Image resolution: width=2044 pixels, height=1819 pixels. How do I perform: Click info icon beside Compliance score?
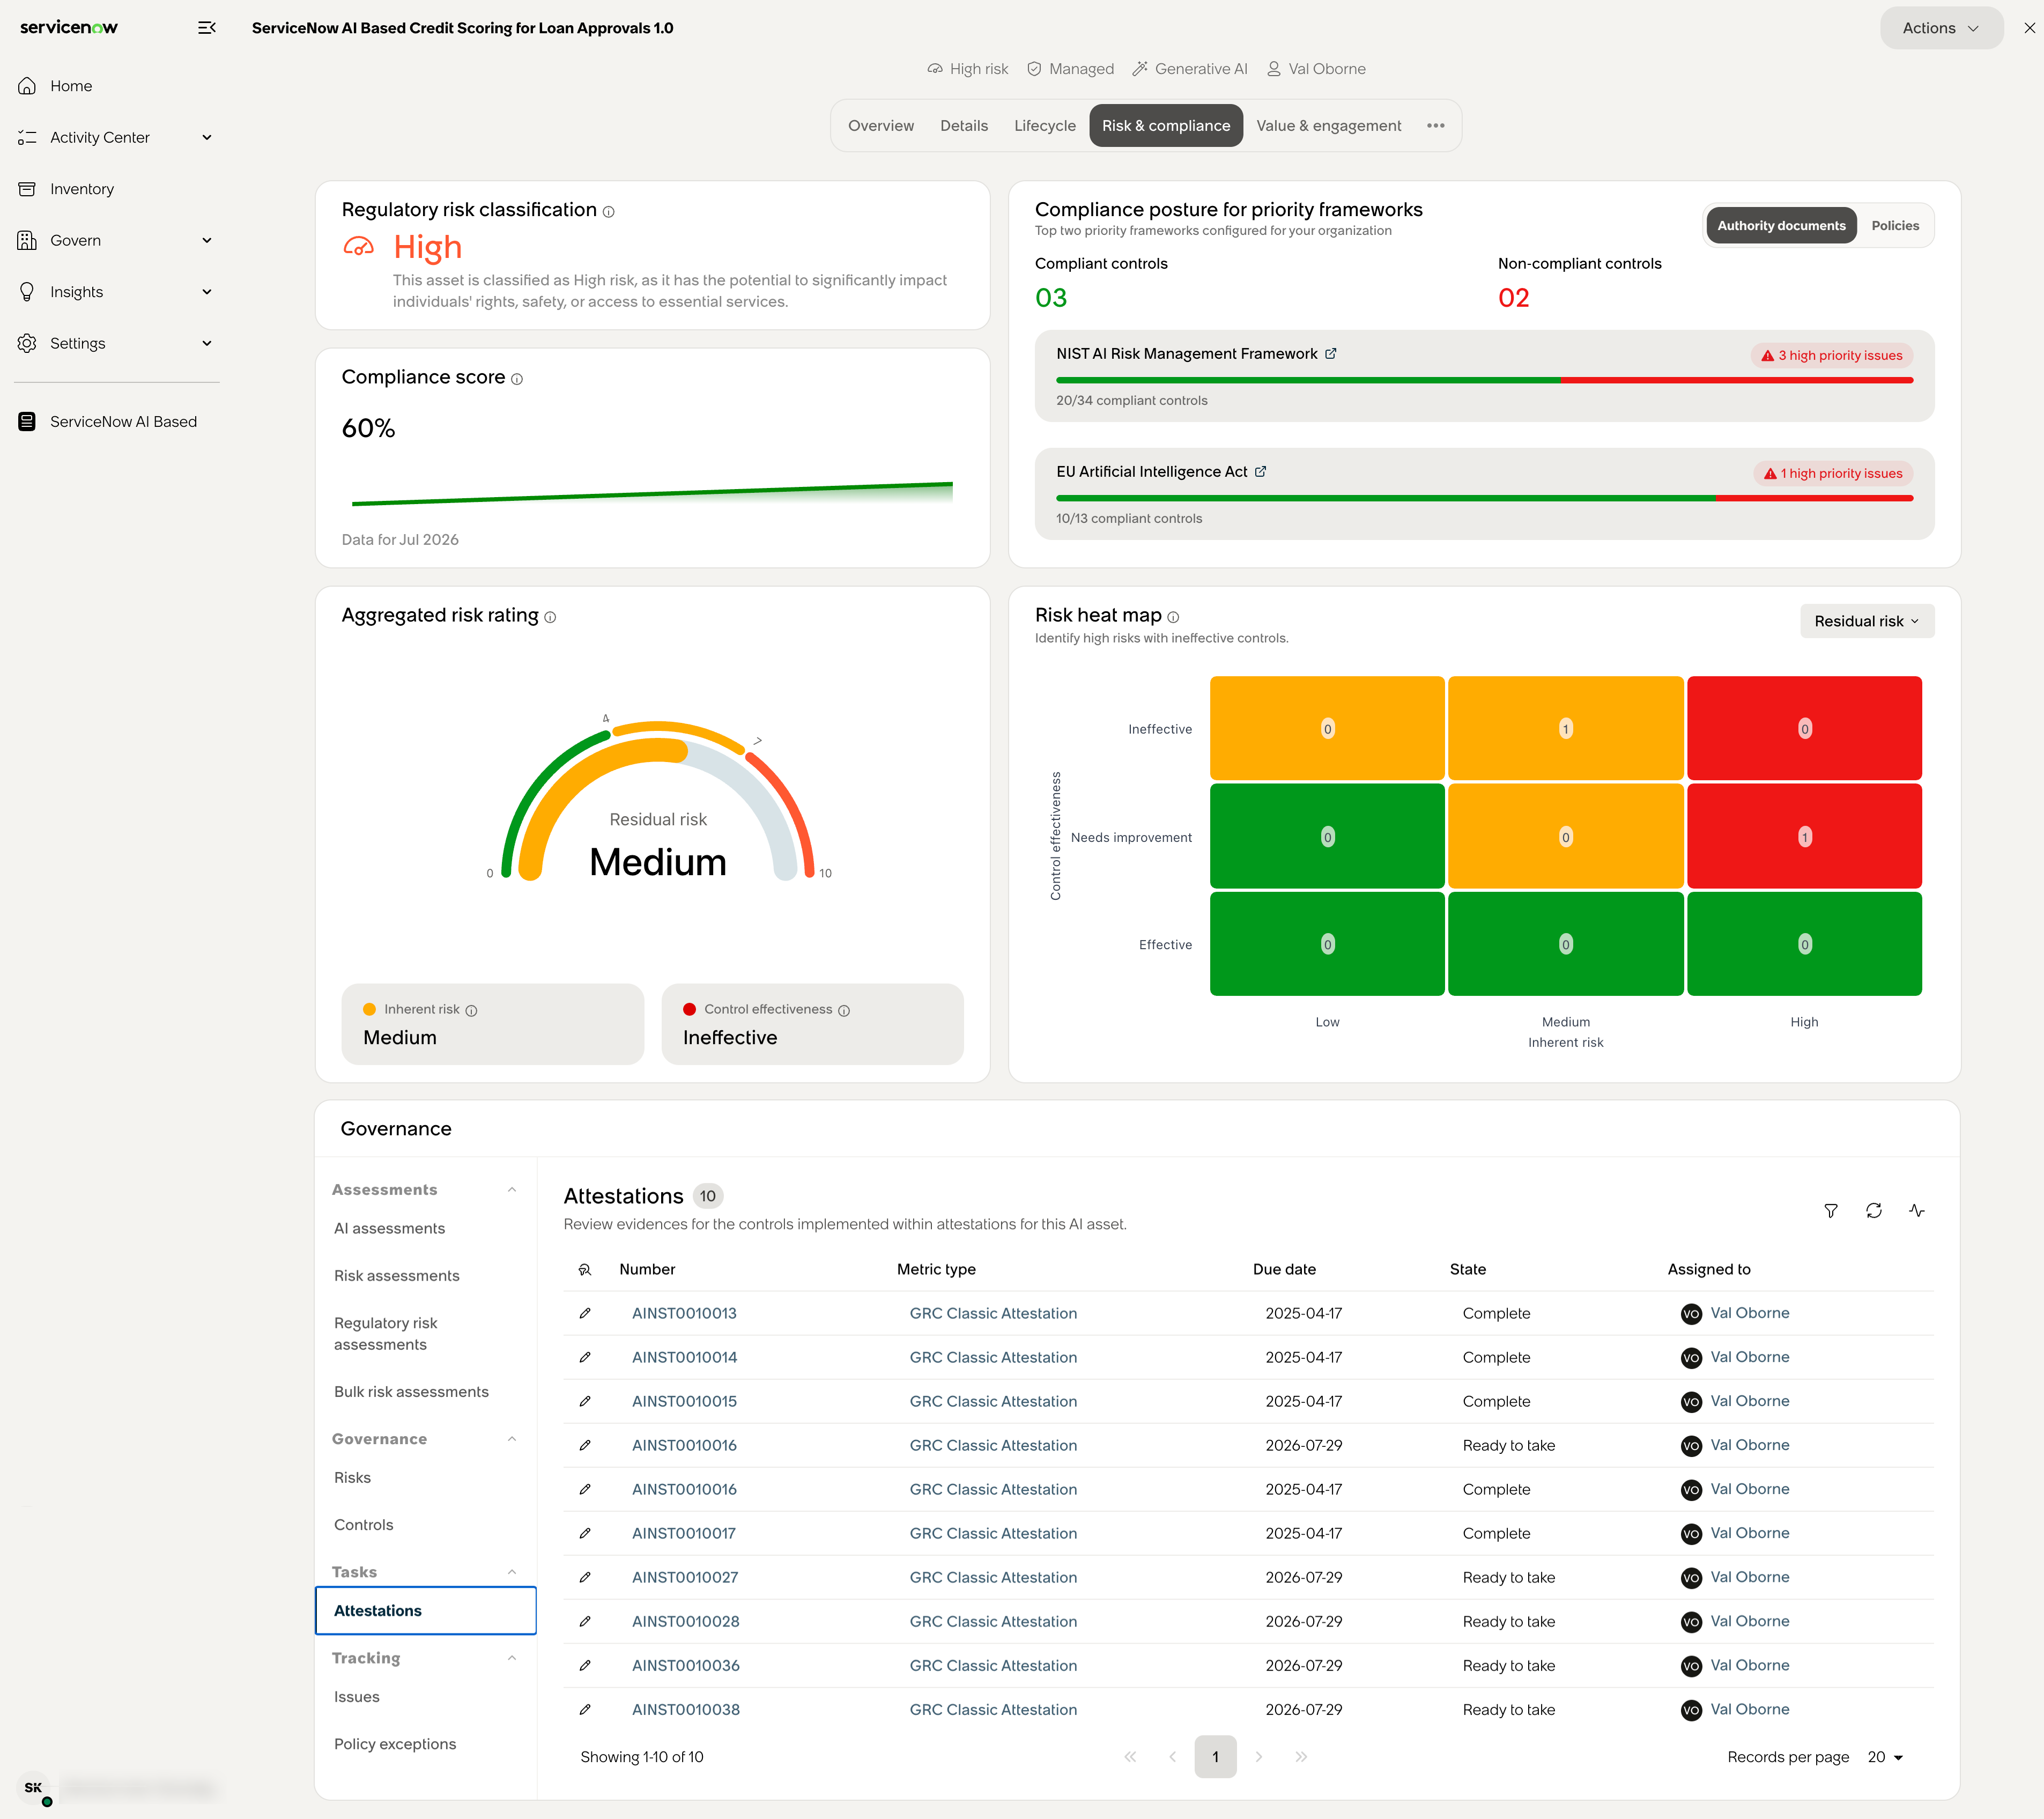click(517, 379)
